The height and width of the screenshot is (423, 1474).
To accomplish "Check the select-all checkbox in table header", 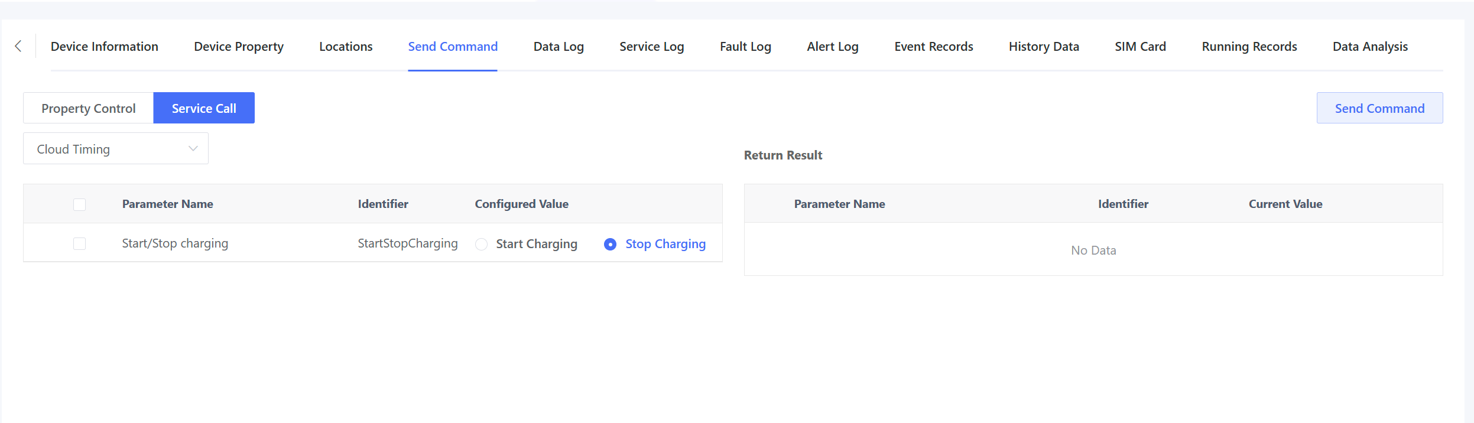I will click(79, 204).
